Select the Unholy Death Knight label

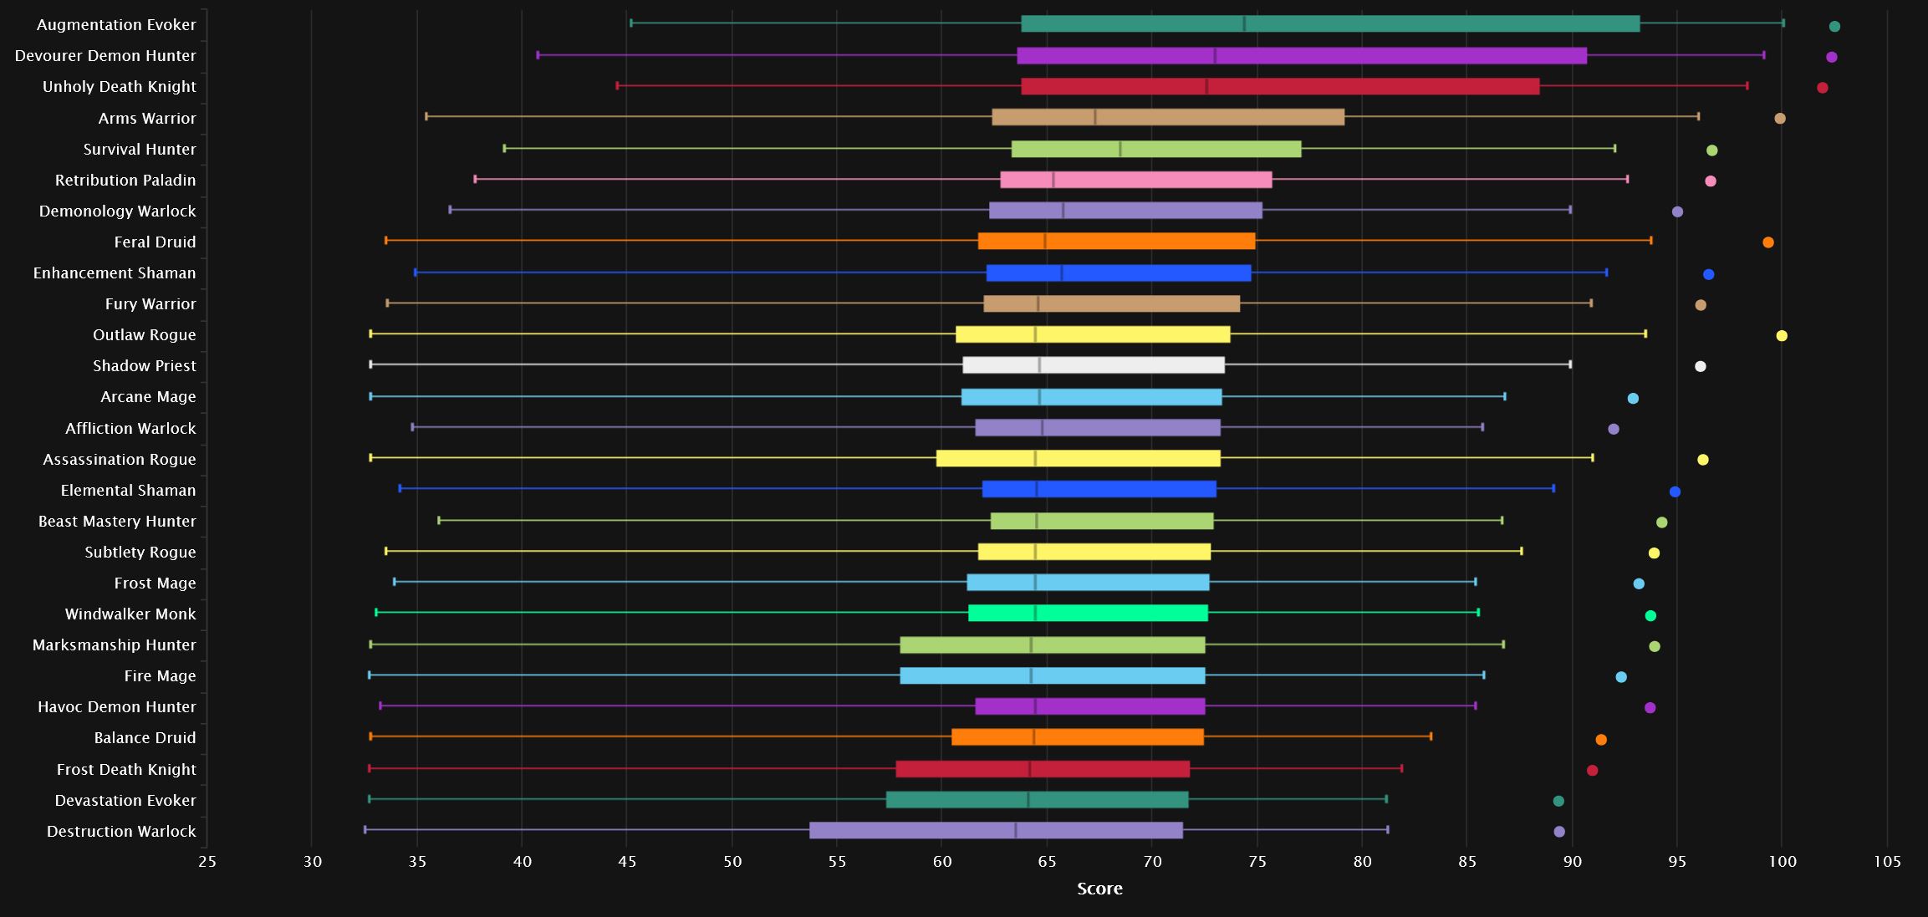tap(120, 87)
